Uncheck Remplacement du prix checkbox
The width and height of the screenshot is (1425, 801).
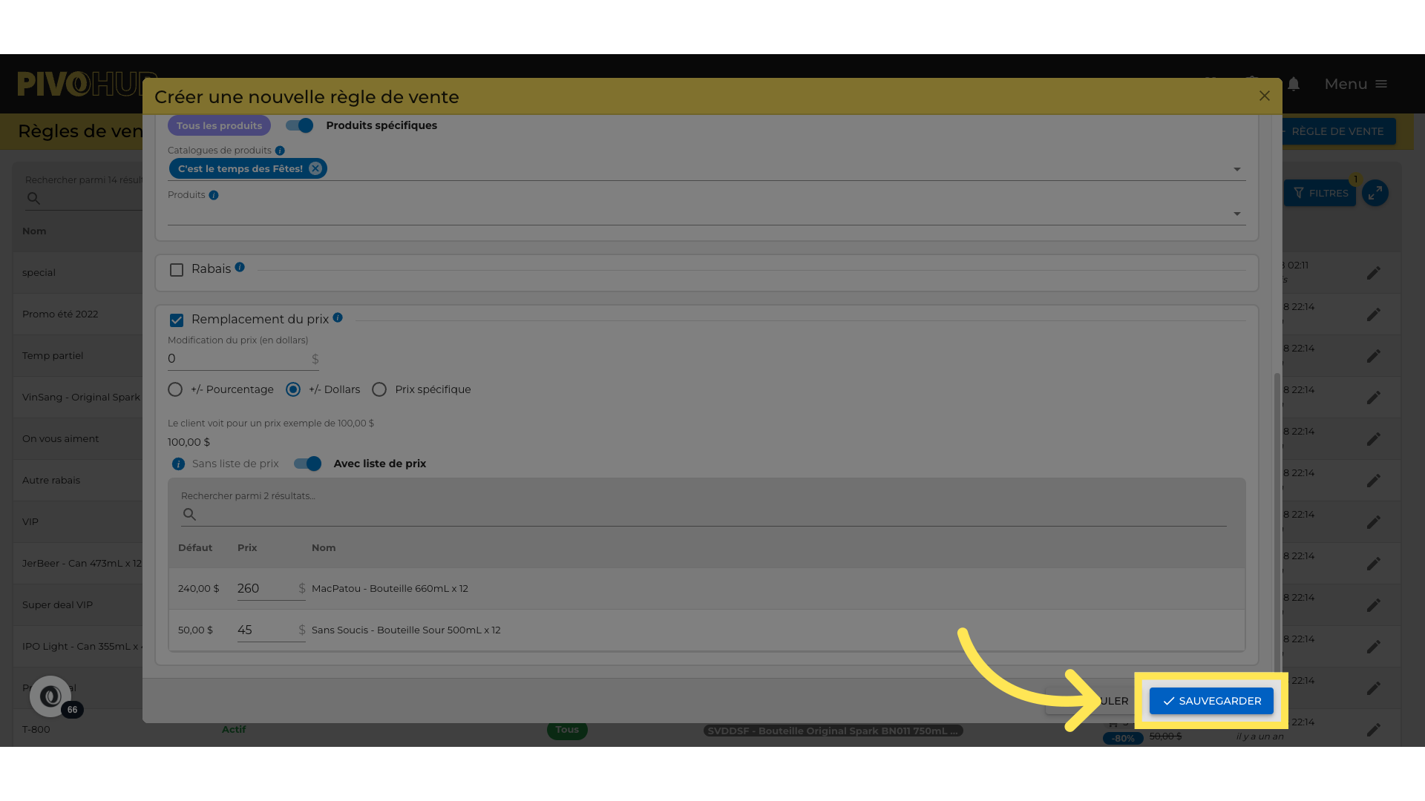click(177, 320)
